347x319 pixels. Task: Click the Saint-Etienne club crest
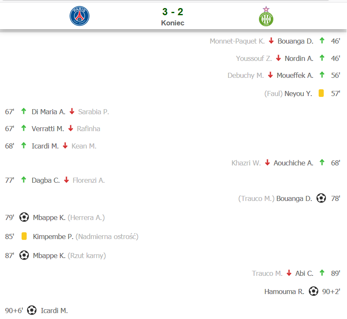tap(266, 16)
